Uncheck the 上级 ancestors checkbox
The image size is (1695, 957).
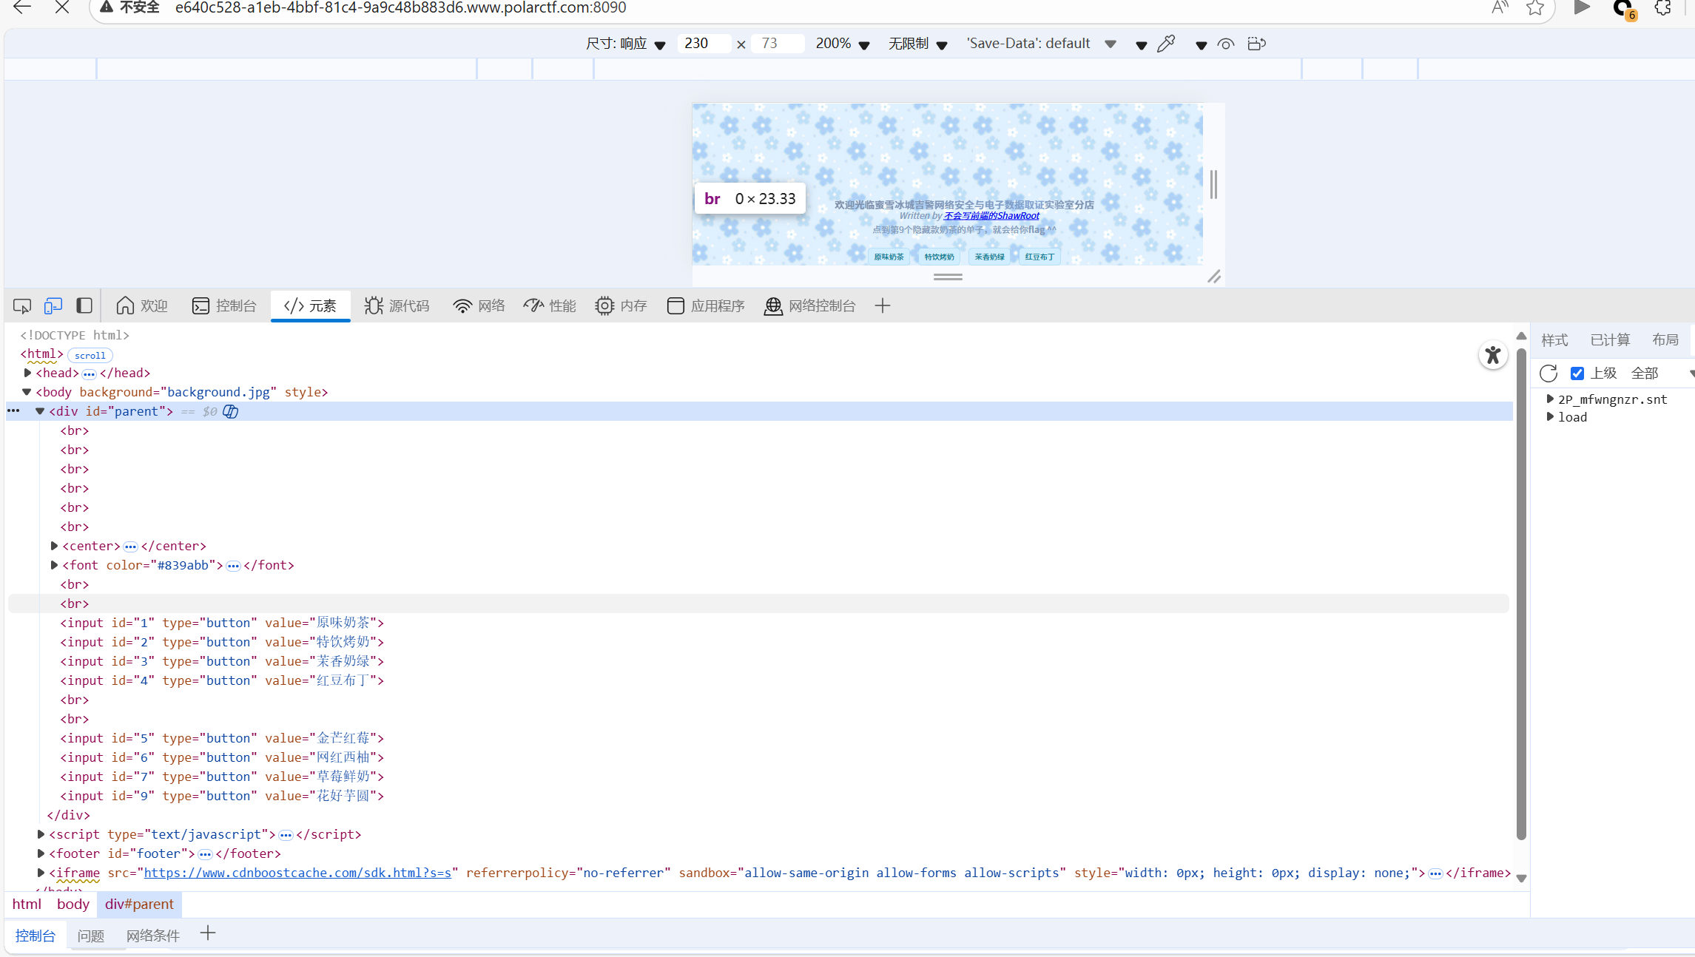1577,373
